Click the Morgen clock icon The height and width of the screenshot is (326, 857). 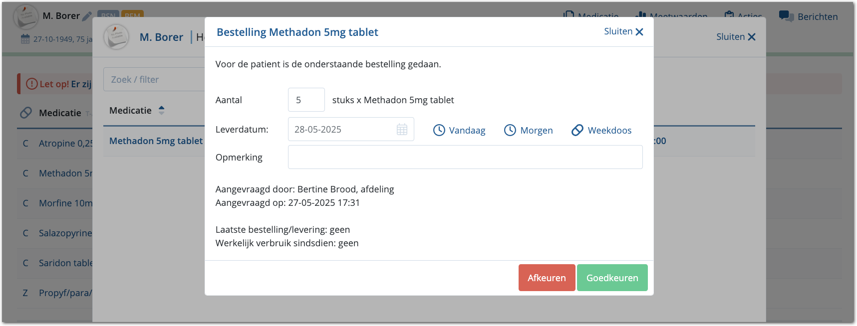coord(510,130)
